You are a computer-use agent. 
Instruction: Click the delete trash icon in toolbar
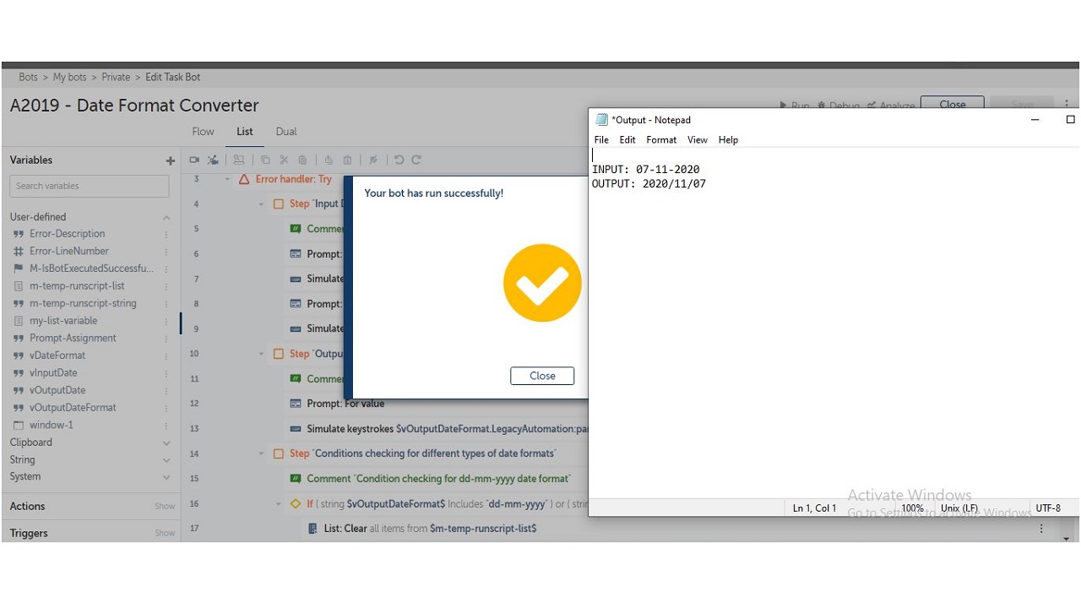(x=347, y=160)
